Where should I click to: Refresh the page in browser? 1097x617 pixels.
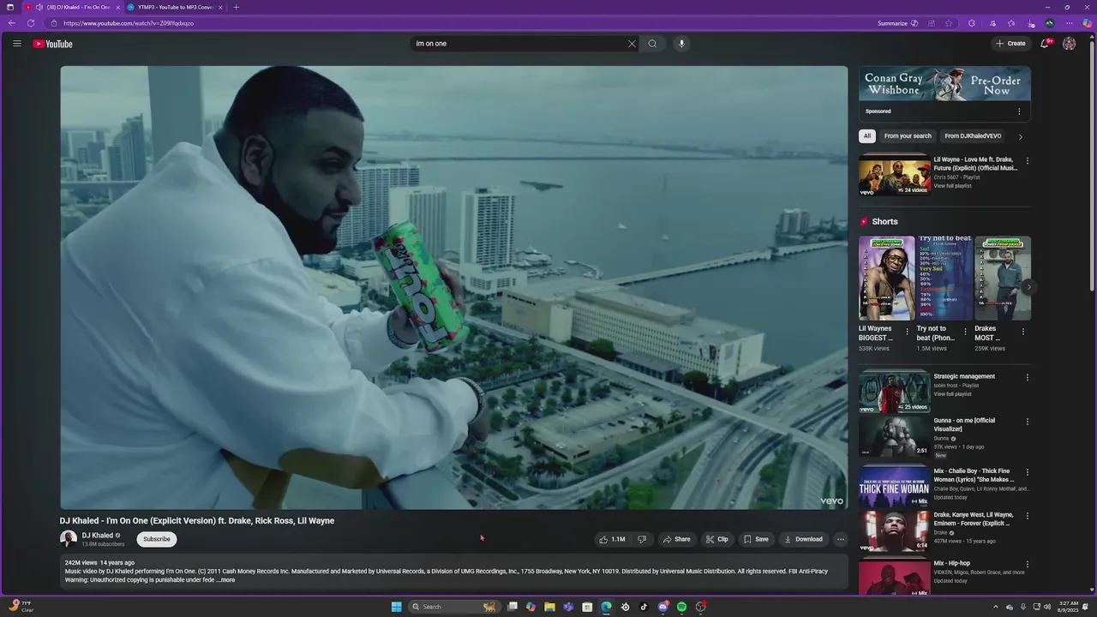pos(31,23)
